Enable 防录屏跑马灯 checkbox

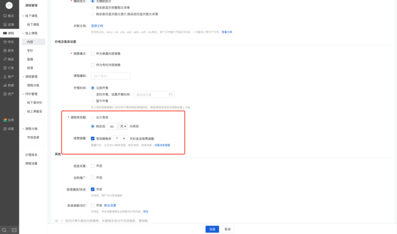(92, 205)
